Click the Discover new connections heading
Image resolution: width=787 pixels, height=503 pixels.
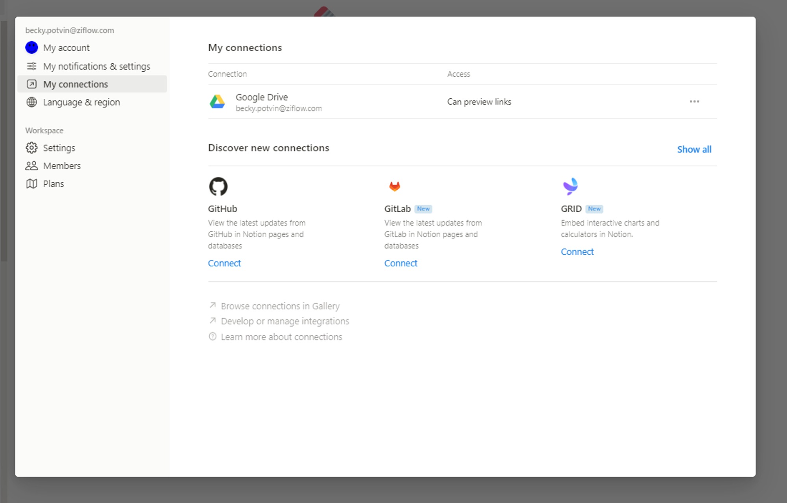[268, 148]
